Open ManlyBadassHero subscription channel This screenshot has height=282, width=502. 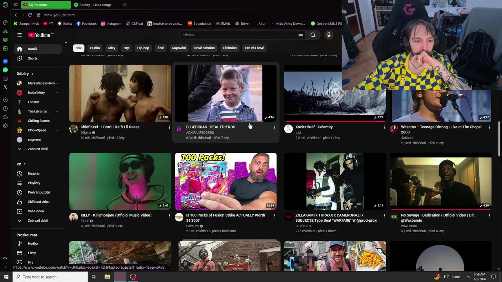click(x=38, y=83)
